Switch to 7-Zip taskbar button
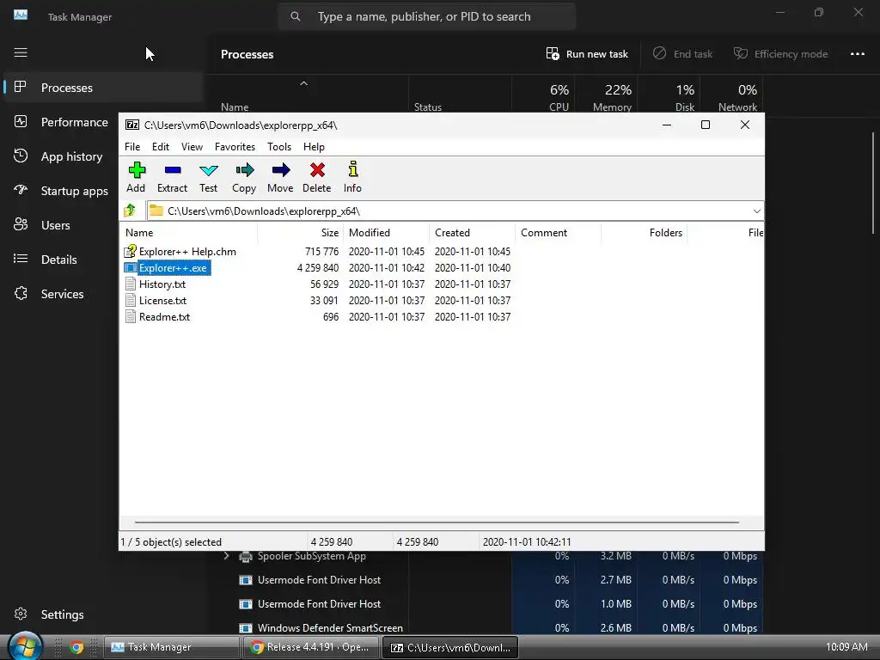Image resolution: width=880 pixels, height=660 pixels. tap(450, 647)
